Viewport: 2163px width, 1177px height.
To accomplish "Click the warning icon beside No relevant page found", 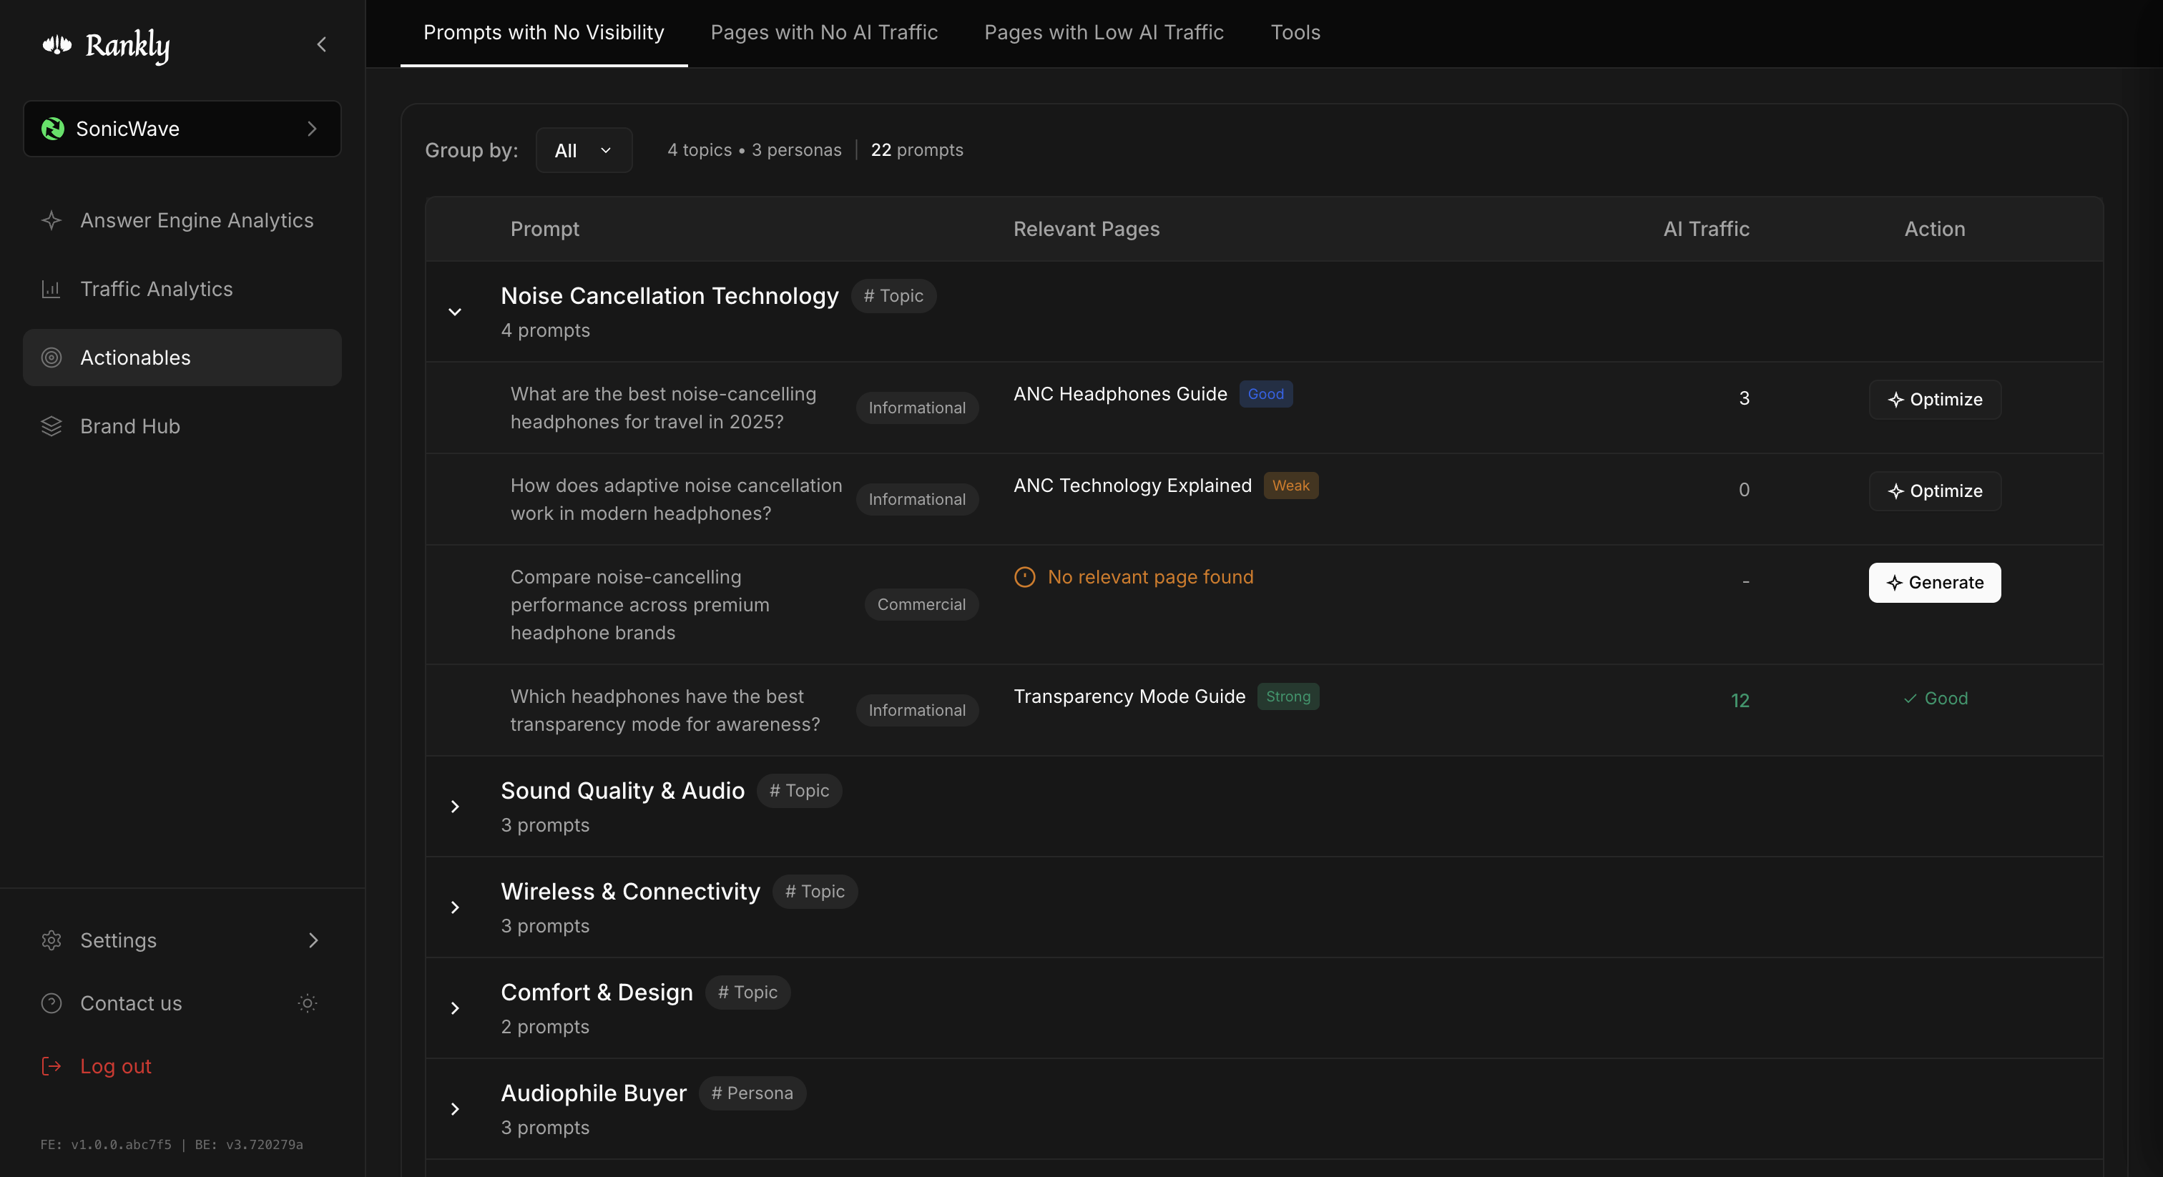I will click(1024, 577).
